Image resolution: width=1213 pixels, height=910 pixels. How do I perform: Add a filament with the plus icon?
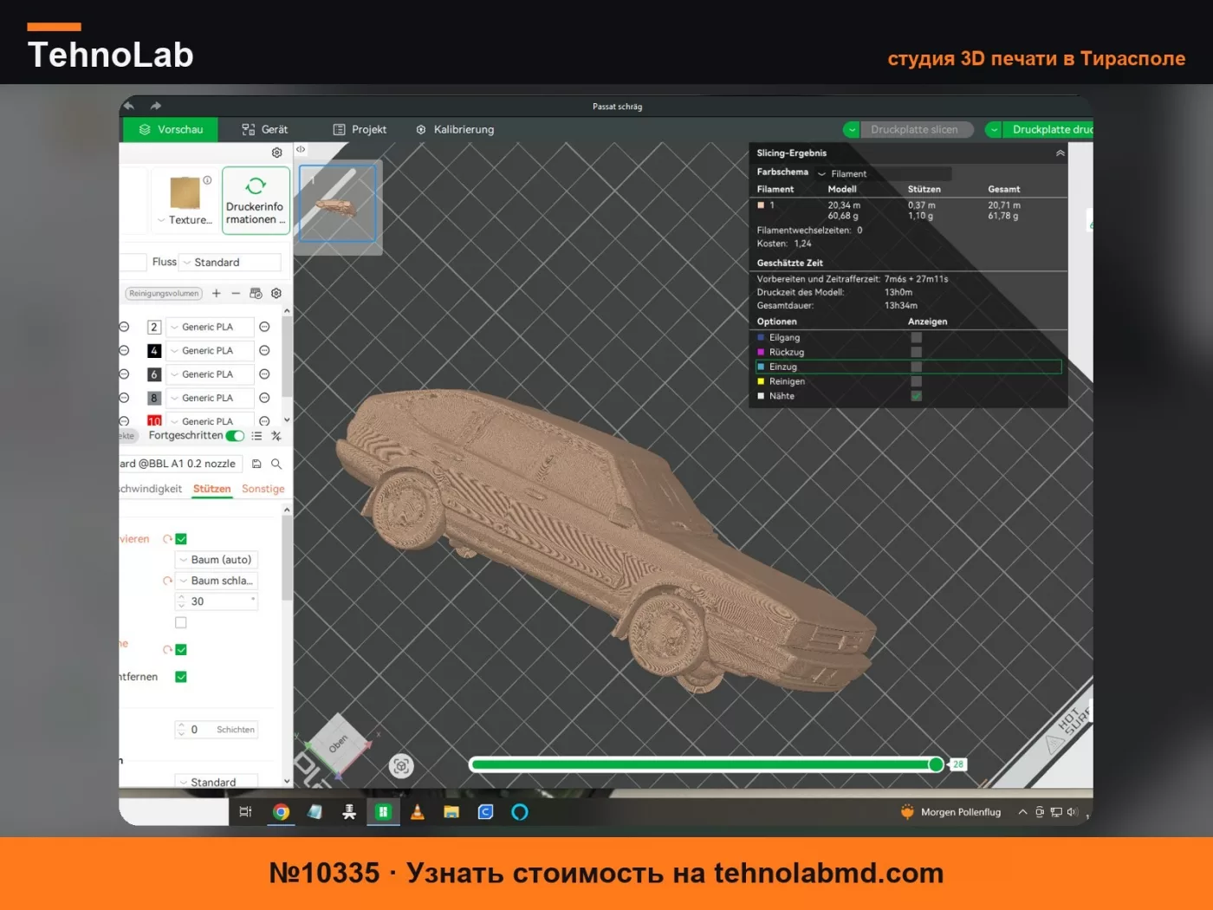(217, 293)
